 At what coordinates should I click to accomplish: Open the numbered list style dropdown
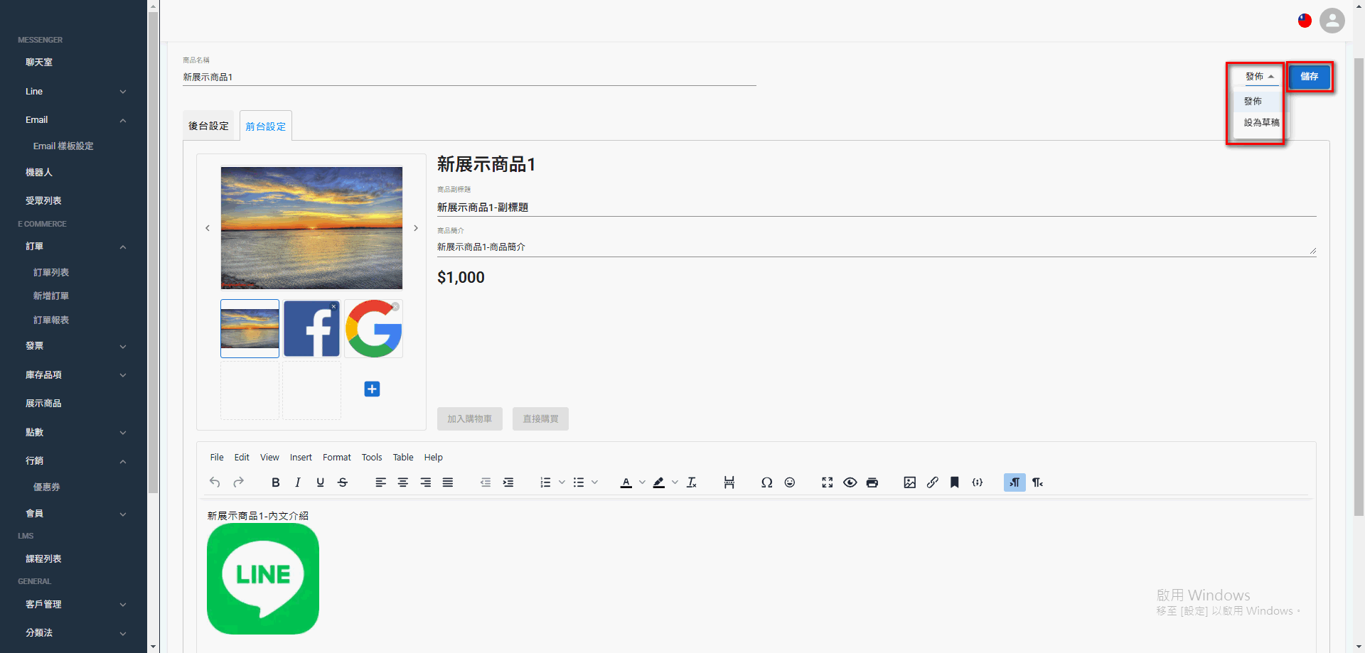tap(562, 482)
